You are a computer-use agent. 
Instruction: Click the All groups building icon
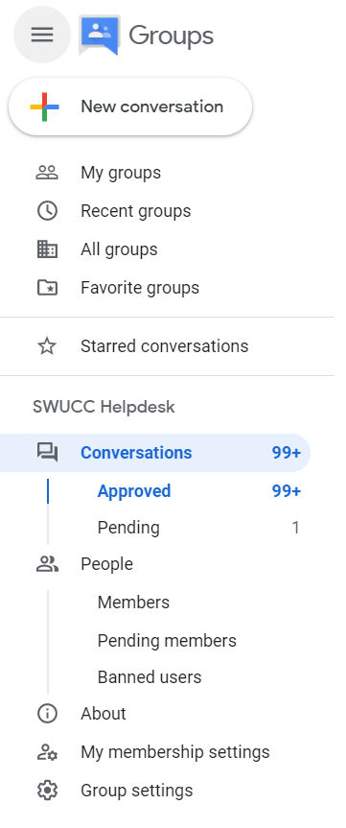pos(47,249)
